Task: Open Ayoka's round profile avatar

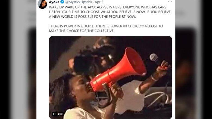Action: point(42,4)
